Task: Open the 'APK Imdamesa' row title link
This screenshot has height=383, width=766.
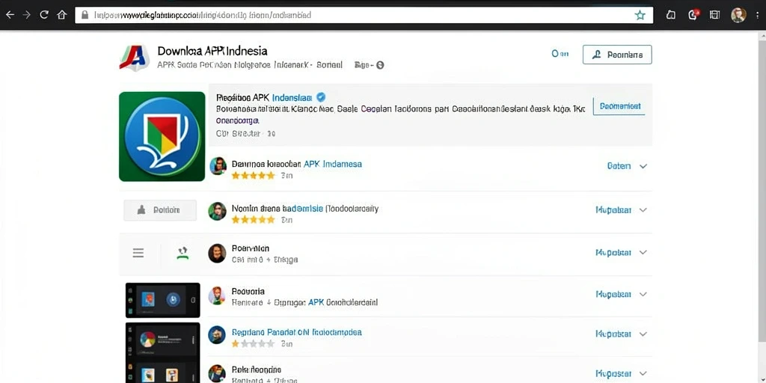Action: (x=297, y=164)
